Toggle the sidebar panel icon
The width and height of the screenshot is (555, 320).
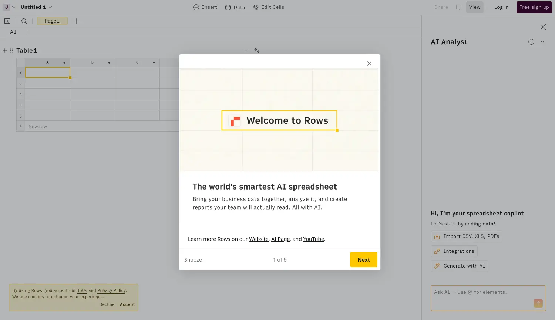click(x=7, y=21)
